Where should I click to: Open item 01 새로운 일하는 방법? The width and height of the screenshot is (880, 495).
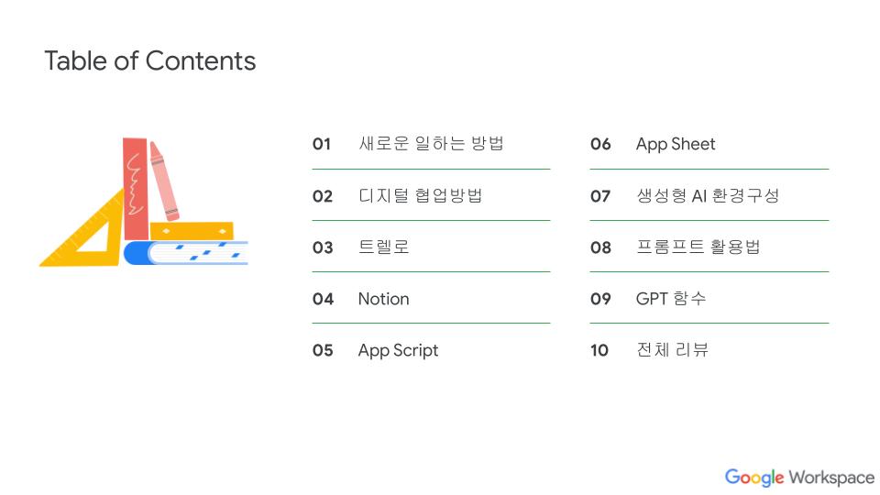[x=431, y=144]
